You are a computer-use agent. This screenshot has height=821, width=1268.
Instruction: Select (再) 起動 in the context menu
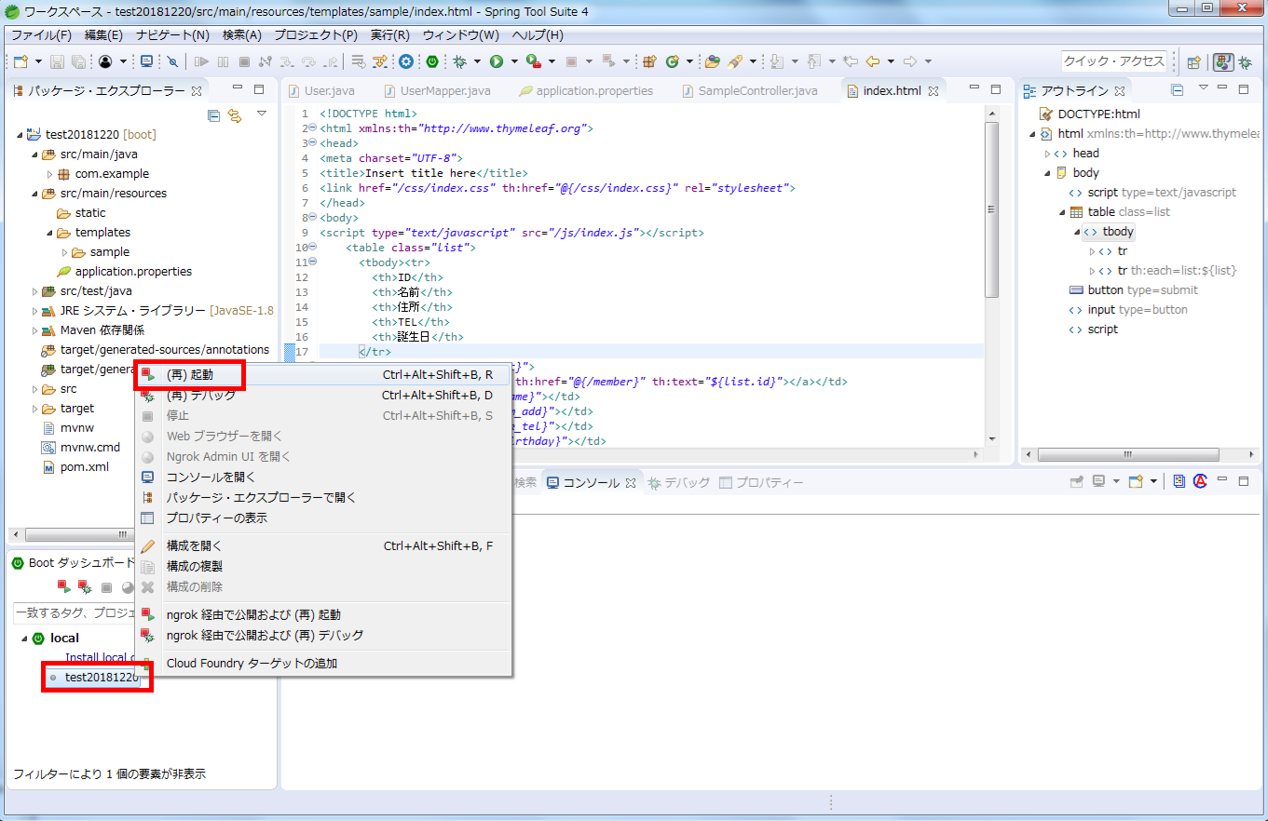(190, 375)
